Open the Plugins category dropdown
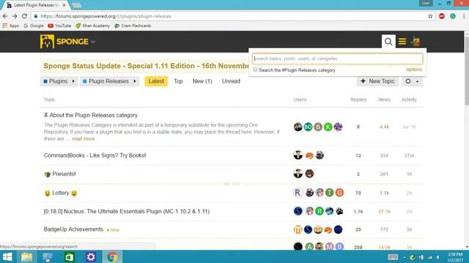The width and height of the screenshot is (469, 263). [59, 81]
